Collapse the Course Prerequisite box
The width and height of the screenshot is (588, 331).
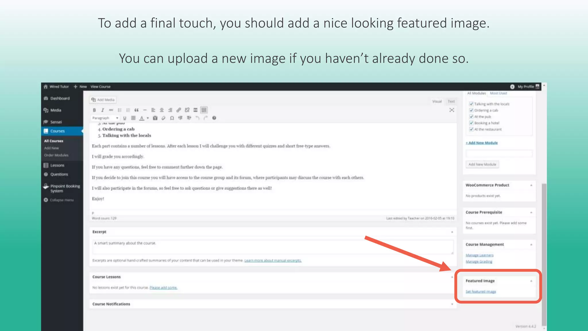point(531,212)
